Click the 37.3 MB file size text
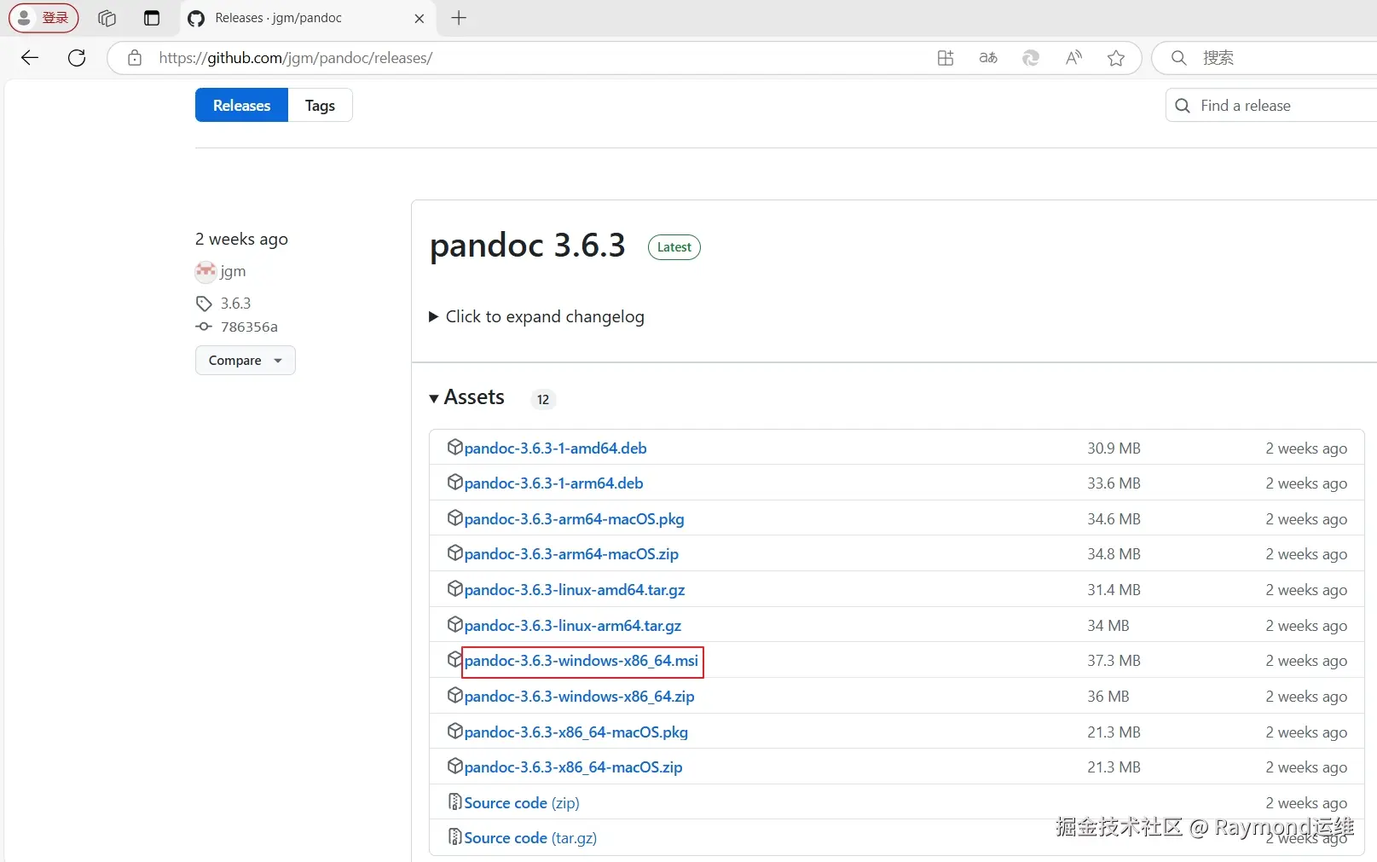 [1114, 661]
